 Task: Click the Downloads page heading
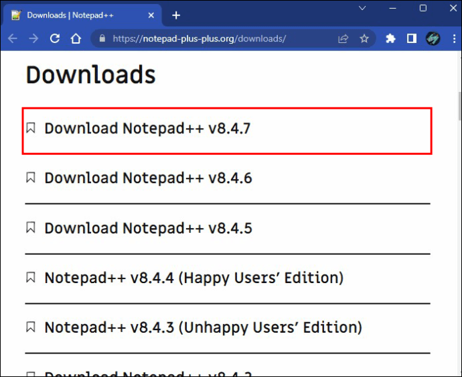point(91,74)
